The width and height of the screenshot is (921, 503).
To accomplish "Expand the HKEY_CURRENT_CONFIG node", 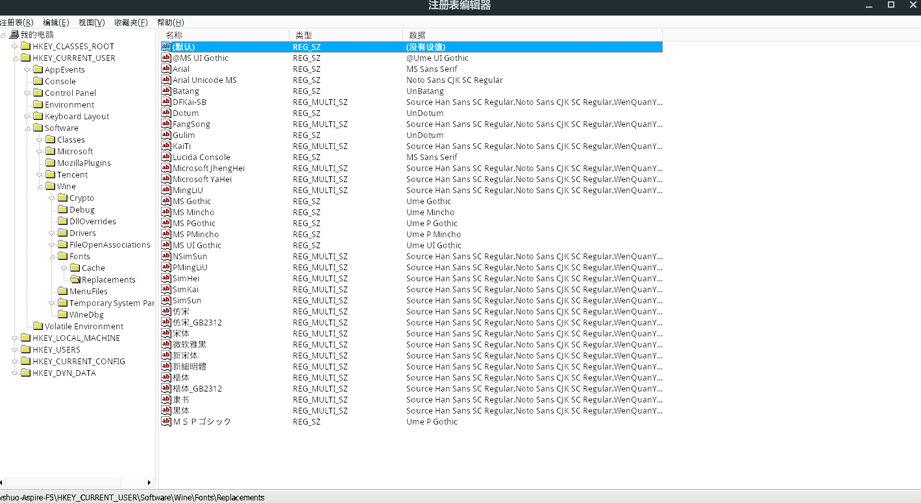I will (14, 361).
